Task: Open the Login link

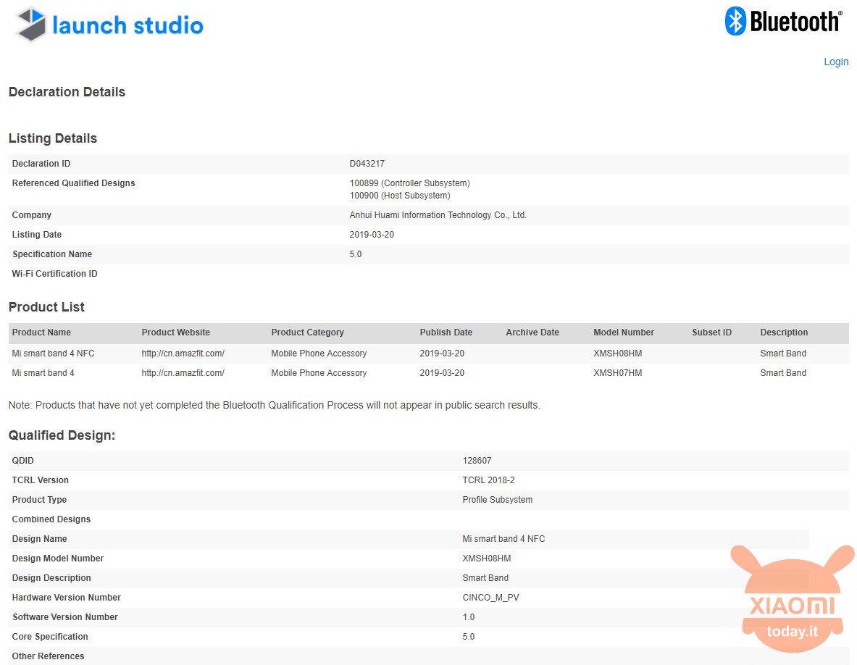Action: coord(836,62)
